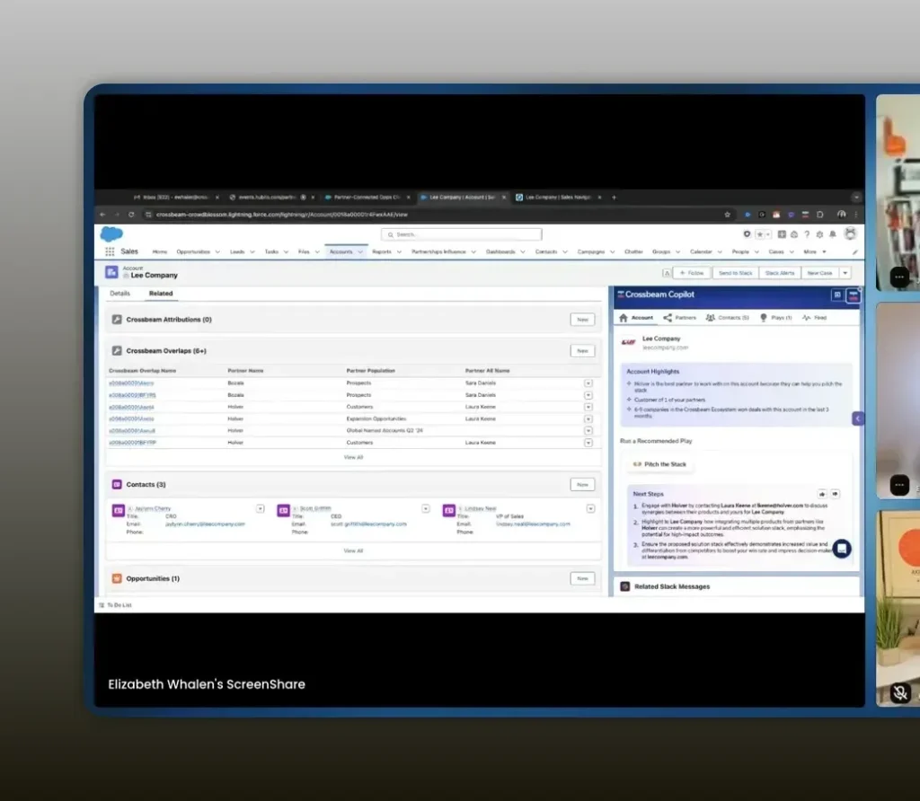Click the Salesforce search field
This screenshot has height=801, width=920.
click(462, 234)
